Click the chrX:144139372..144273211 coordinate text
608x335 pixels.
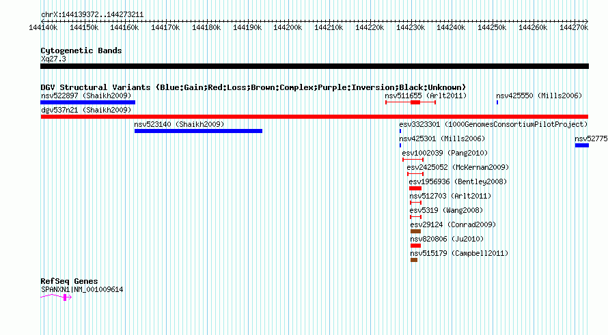pos(92,15)
